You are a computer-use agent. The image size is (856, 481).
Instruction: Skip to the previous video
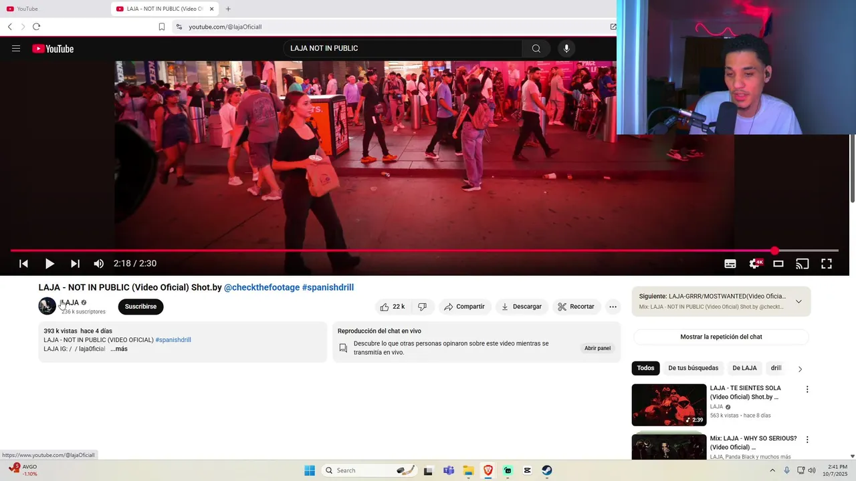23,264
